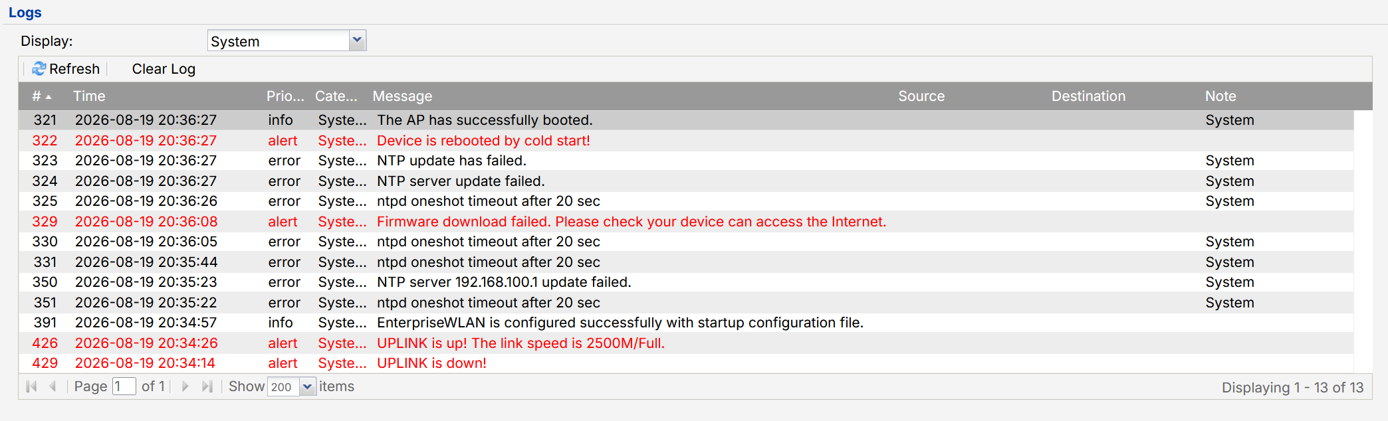Viewport: 1388px width, 421px height.
Task: Expand the Show 200 items dropdown
Action: pos(307,386)
